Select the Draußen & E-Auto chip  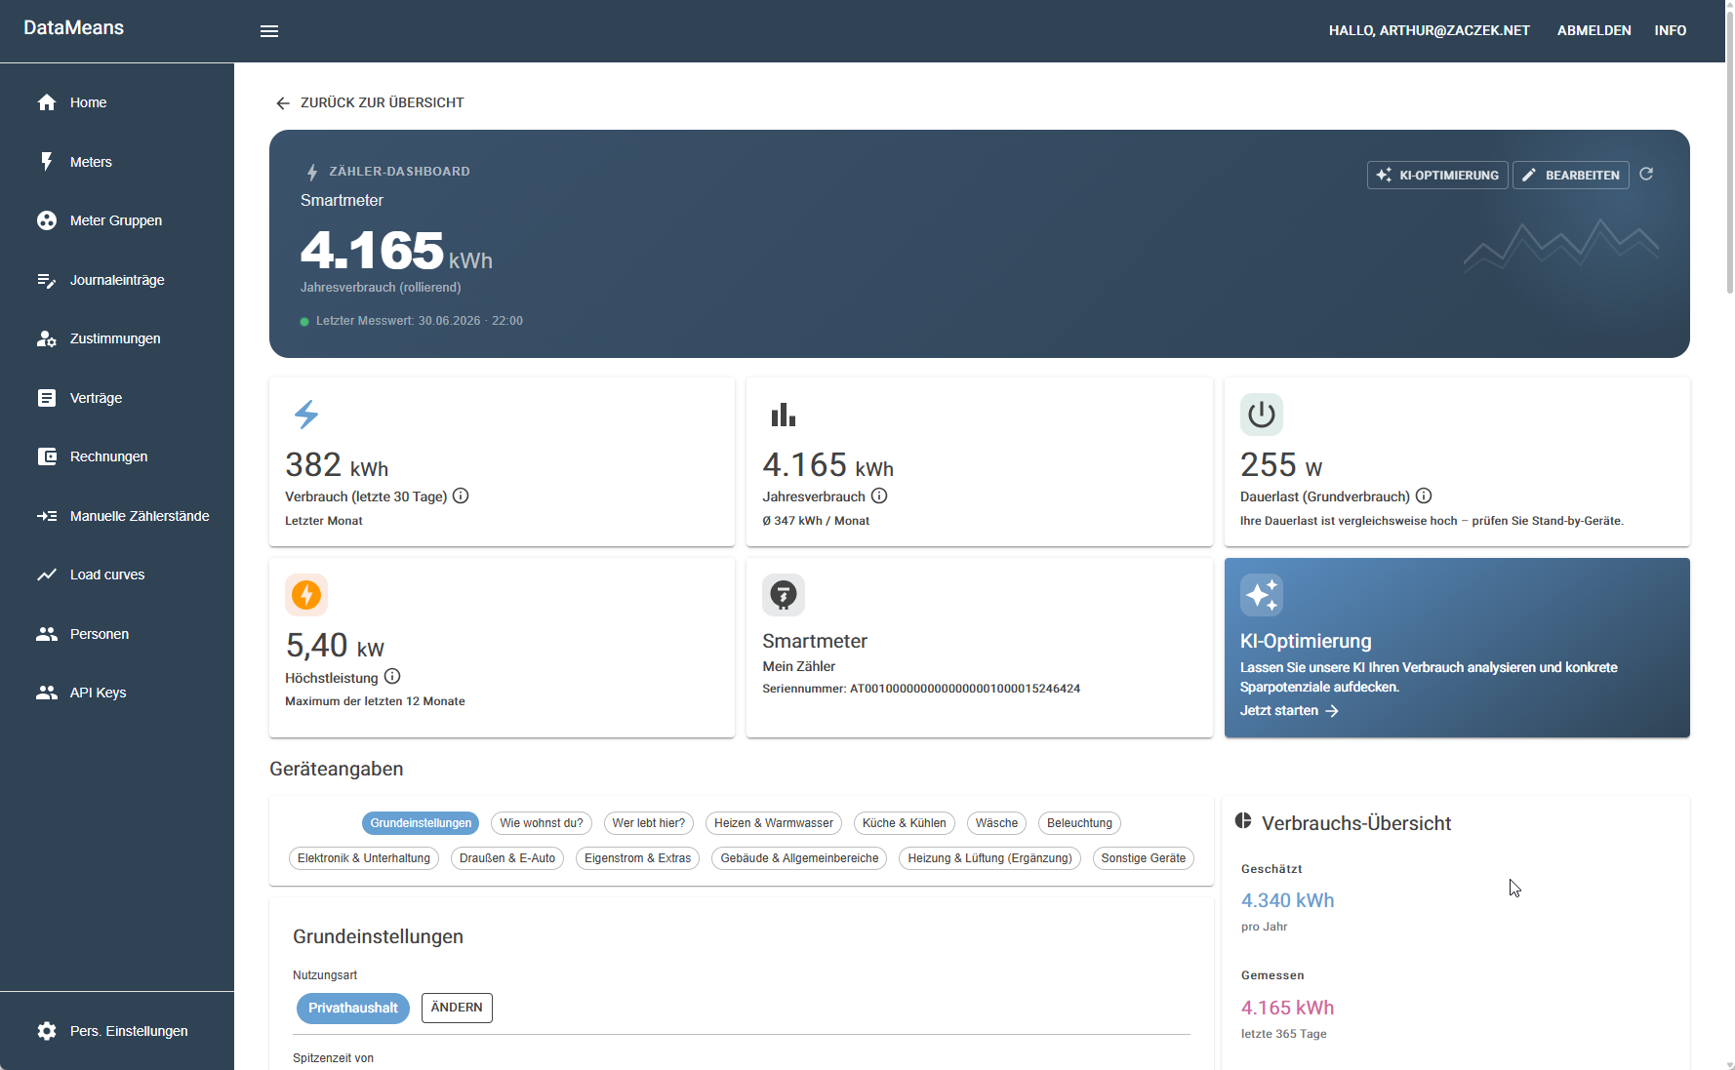tap(507, 858)
